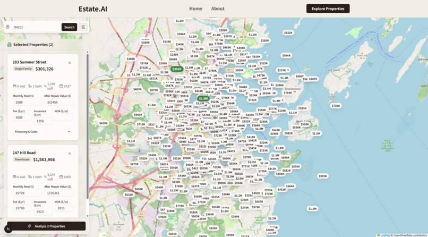This screenshot has width=428, height=237.
Task: Select the green $301K map marker
Action: tap(177, 69)
